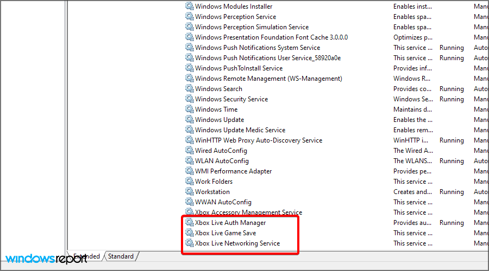Select the WWAN AutoConfig service name
The height and width of the screenshot is (271, 489).
223,202
